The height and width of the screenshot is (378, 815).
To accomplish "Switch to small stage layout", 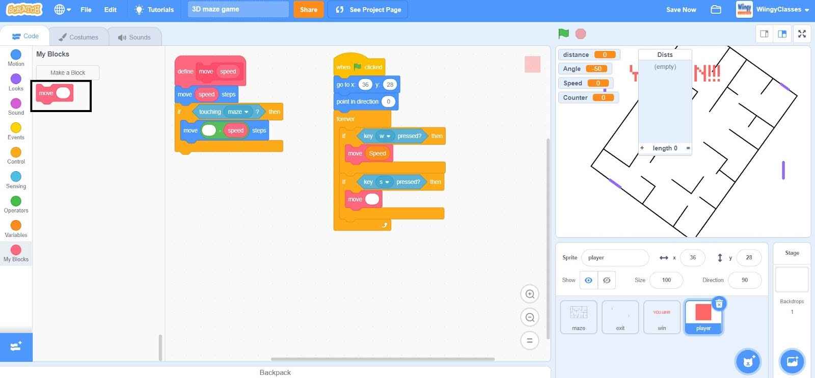I will (x=764, y=34).
